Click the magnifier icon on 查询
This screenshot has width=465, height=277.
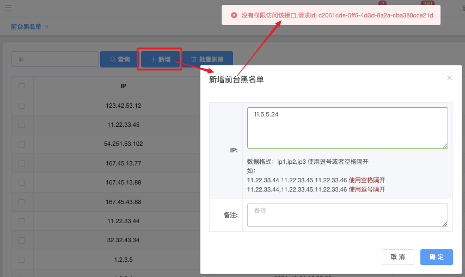pos(112,59)
